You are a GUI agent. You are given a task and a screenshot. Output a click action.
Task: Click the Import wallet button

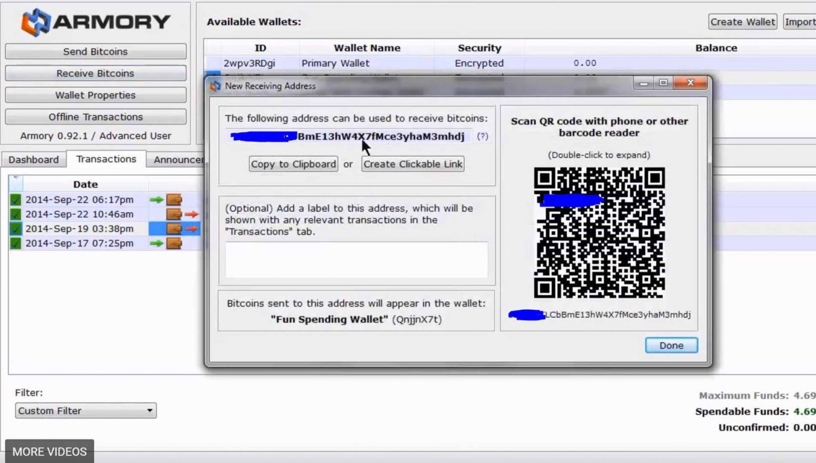pyautogui.click(x=800, y=22)
